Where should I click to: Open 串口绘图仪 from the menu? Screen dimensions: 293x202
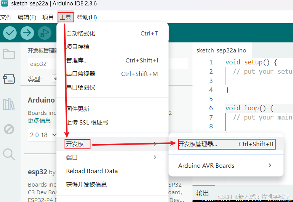[112, 87]
